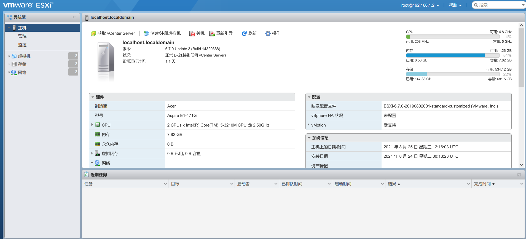The image size is (526, 239).
Task: Click the storage icon in navigator
Action: [14, 64]
